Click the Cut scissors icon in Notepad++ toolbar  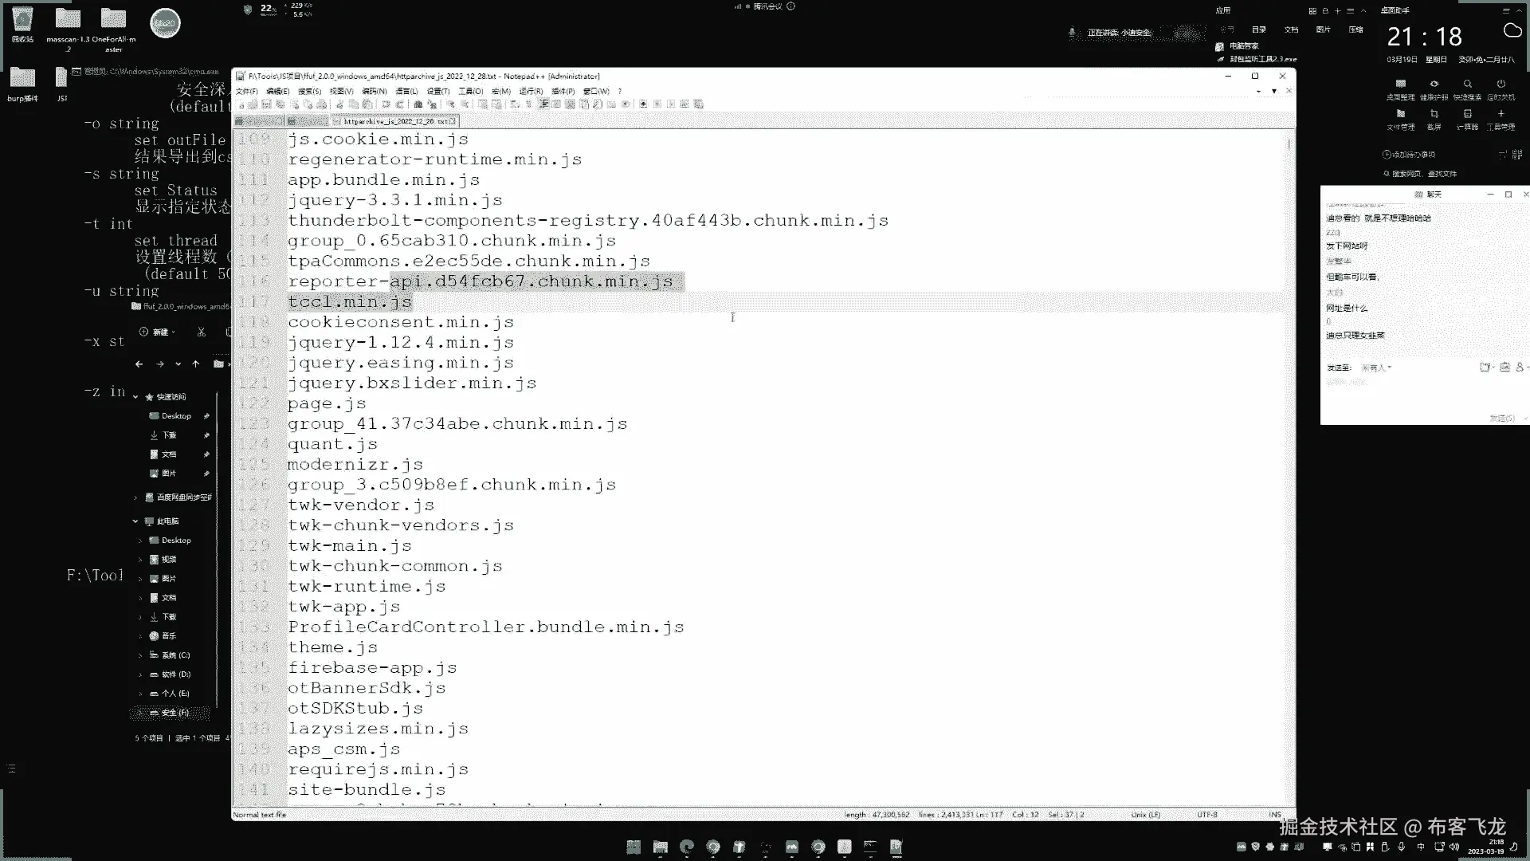pyautogui.click(x=339, y=104)
